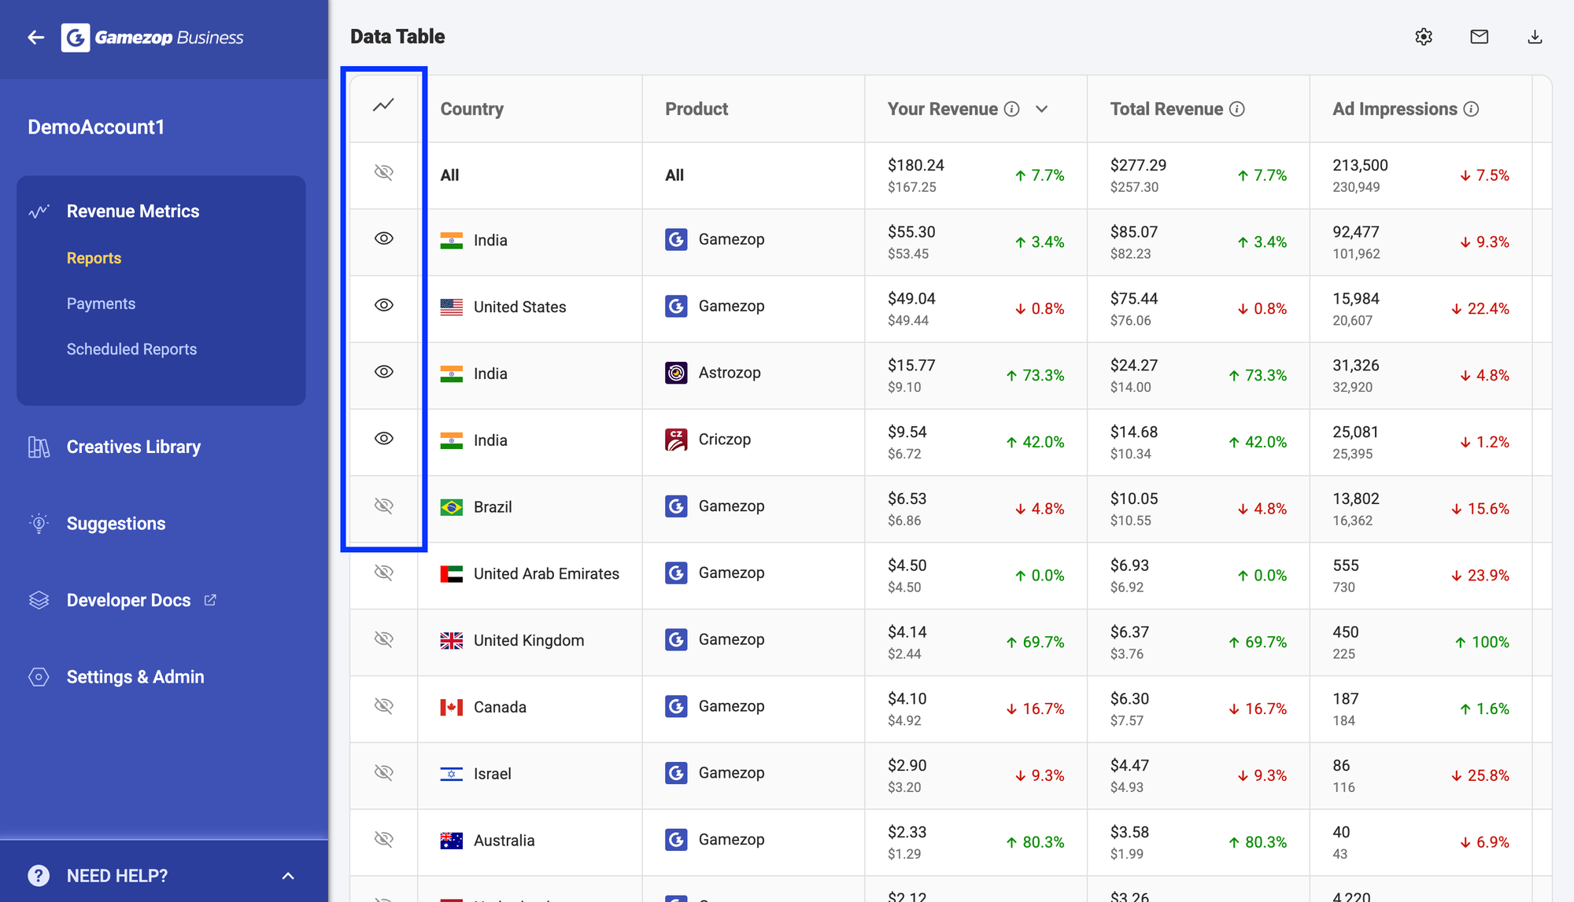Screen dimensions: 1574x902
Task: Go to Scheduled Reports page
Action: pyautogui.click(x=131, y=349)
